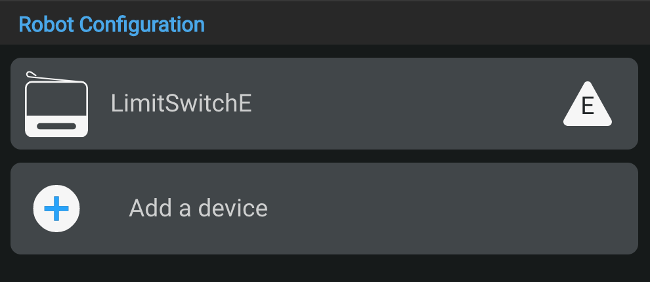The image size is (650, 282).
Task: Select the limit switch sensor image
Action: pyautogui.click(x=56, y=104)
